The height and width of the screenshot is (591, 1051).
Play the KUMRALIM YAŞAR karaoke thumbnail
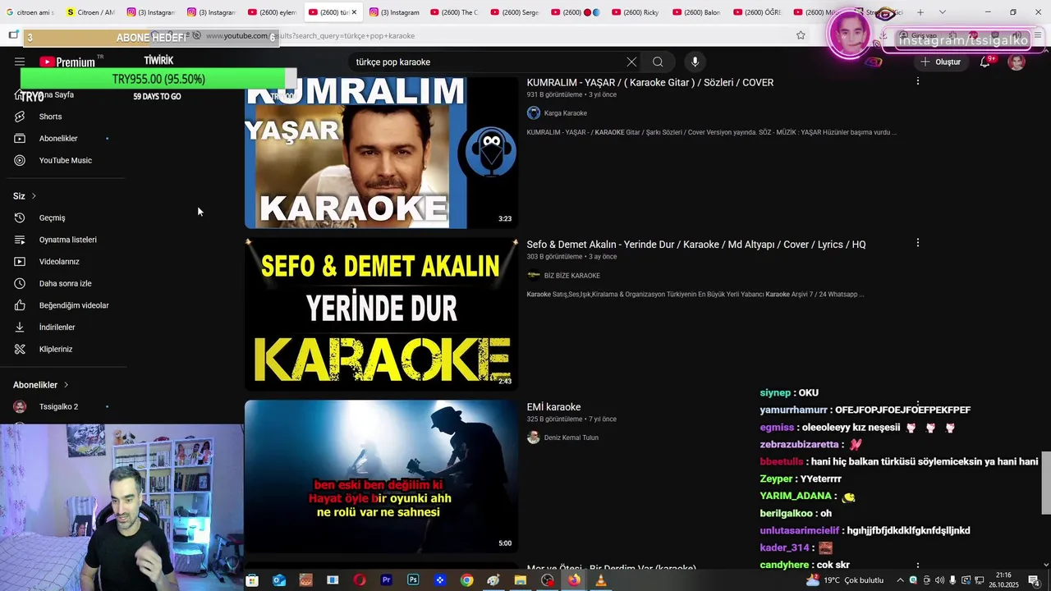381,153
